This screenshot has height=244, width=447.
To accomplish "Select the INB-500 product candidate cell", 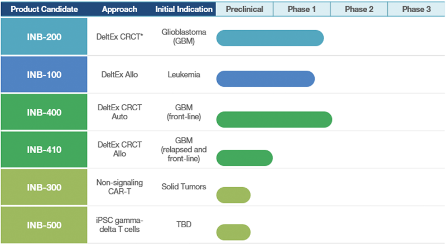I will 44,225.
